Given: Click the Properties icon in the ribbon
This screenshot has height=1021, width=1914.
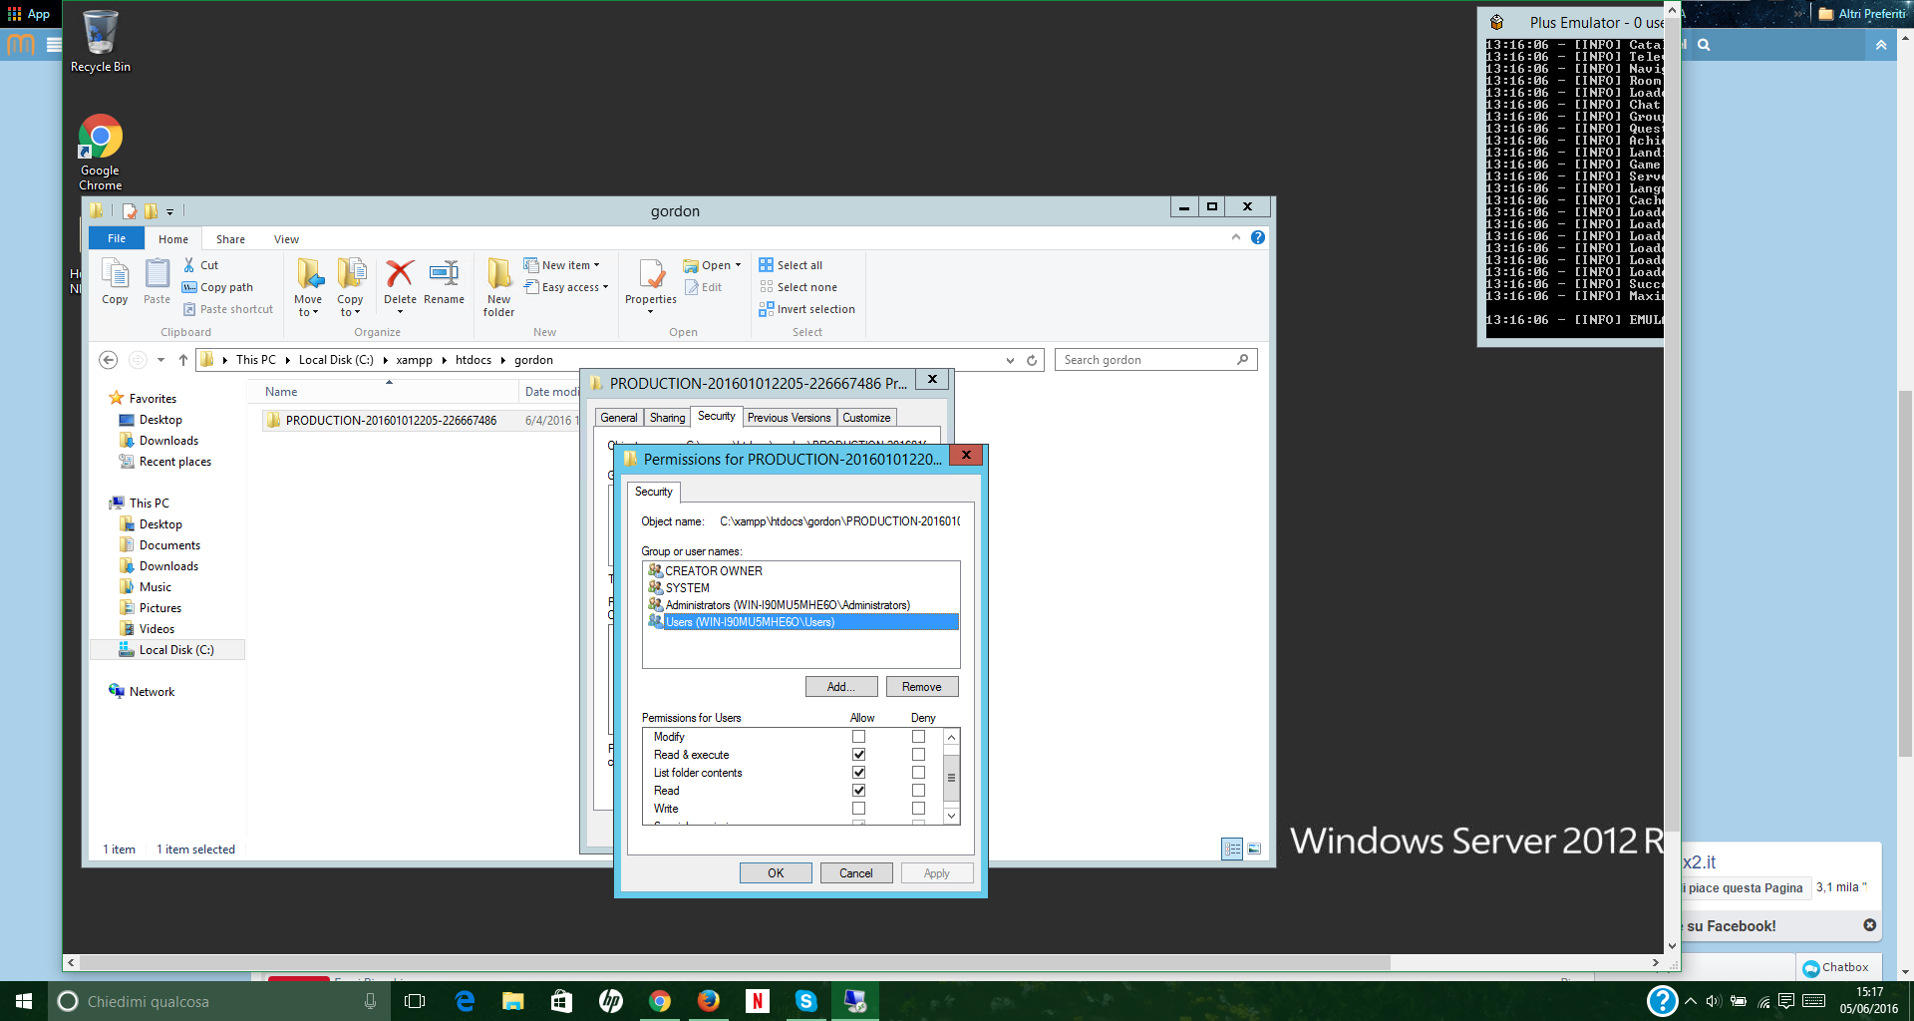Looking at the screenshot, I should (651, 273).
